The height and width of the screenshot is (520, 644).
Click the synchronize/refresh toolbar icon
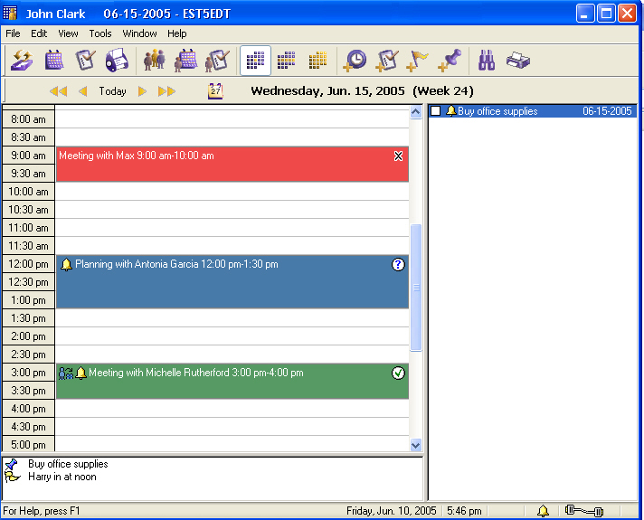(x=23, y=61)
